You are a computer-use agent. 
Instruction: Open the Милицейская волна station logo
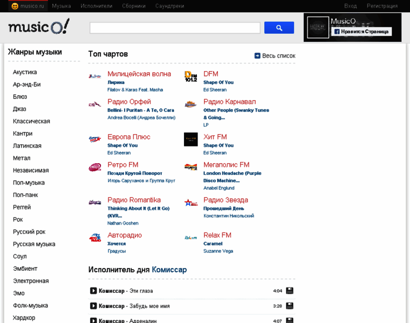95,76
